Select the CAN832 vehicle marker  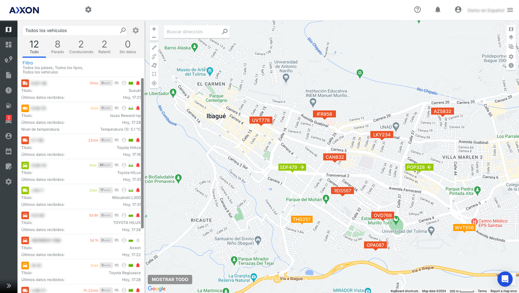pyautogui.click(x=335, y=157)
